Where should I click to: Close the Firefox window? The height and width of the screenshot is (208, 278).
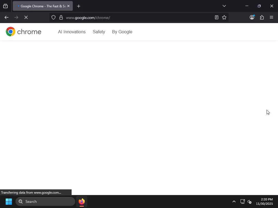[271, 6]
